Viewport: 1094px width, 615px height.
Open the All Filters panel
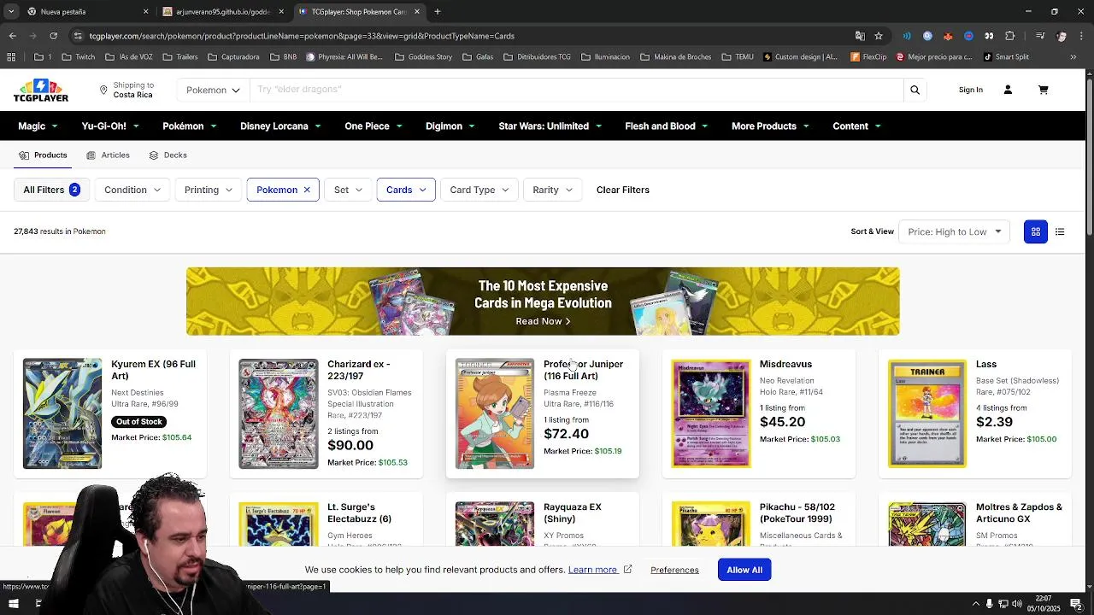click(51, 190)
